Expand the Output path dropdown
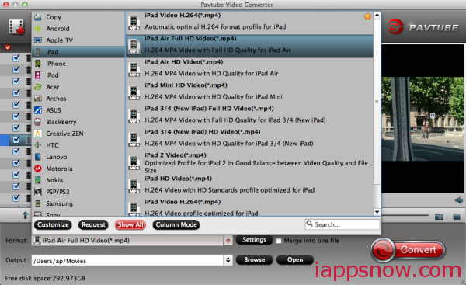 click(x=228, y=260)
